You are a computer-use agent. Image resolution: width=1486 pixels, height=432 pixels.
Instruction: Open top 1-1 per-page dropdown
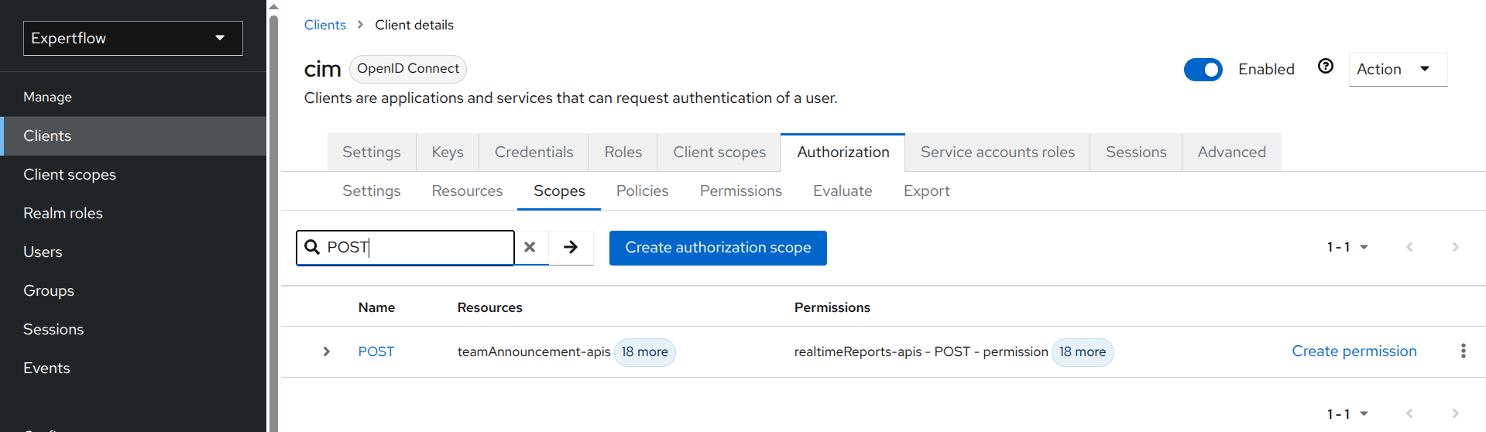click(1347, 247)
